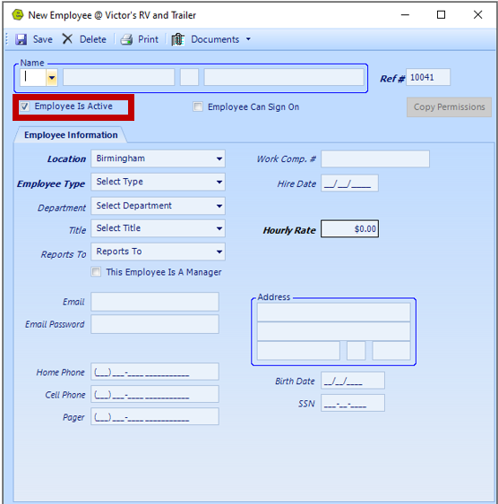Click the Email input field
Screen dimensions: 498x504
(155, 302)
